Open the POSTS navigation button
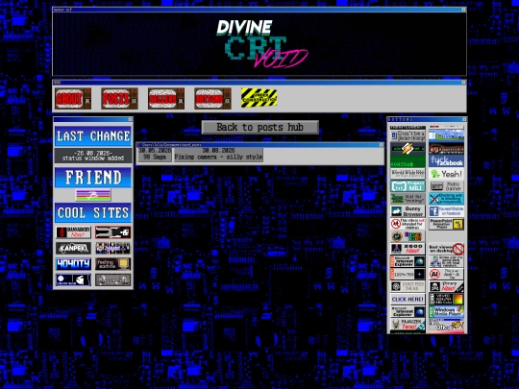This screenshot has width=519, height=389. pyautogui.click(x=119, y=98)
